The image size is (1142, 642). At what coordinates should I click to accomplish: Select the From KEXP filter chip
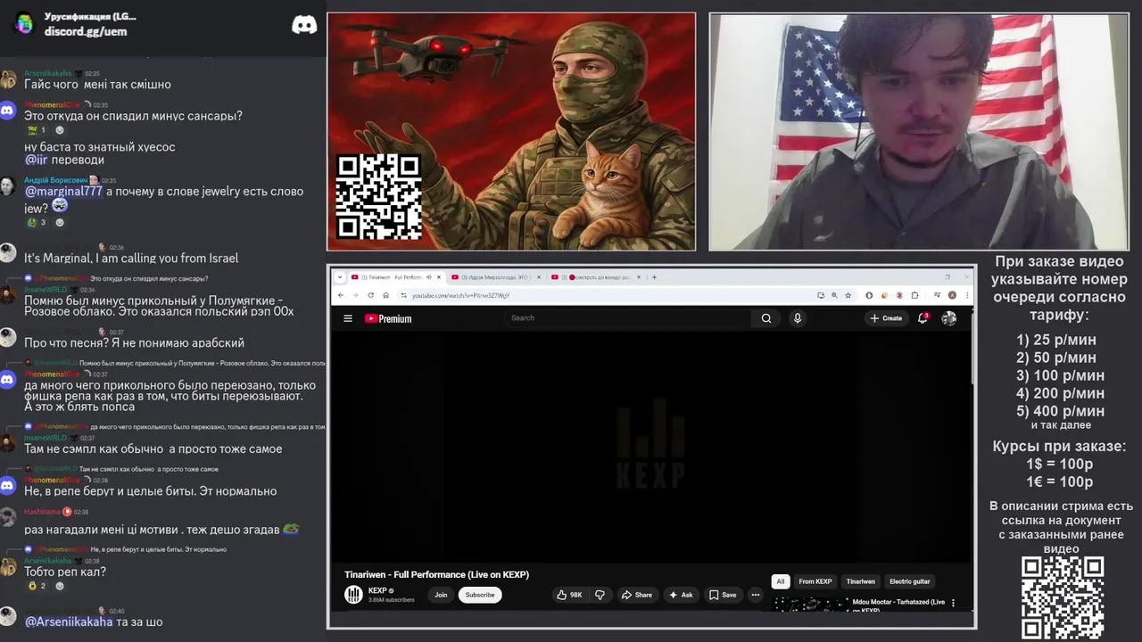[815, 581]
